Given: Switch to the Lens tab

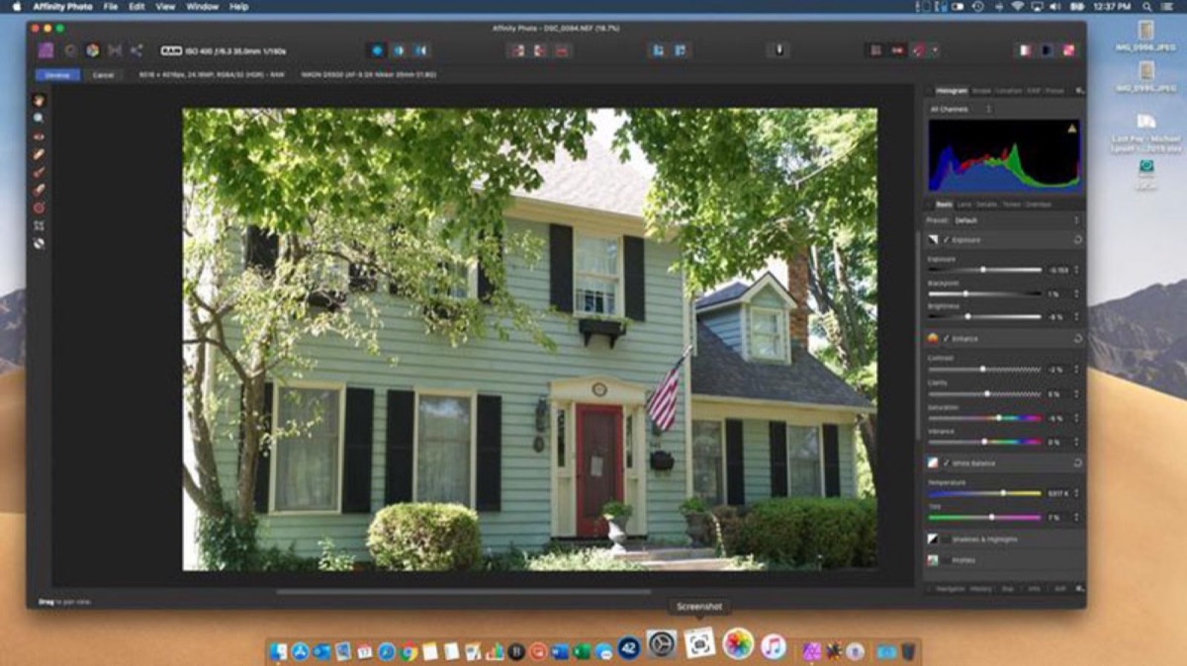Looking at the screenshot, I should click(962, 205).
